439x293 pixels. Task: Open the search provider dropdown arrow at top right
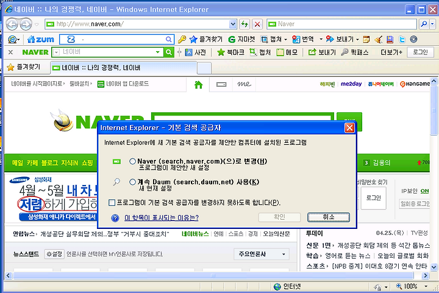coord(432,24)
